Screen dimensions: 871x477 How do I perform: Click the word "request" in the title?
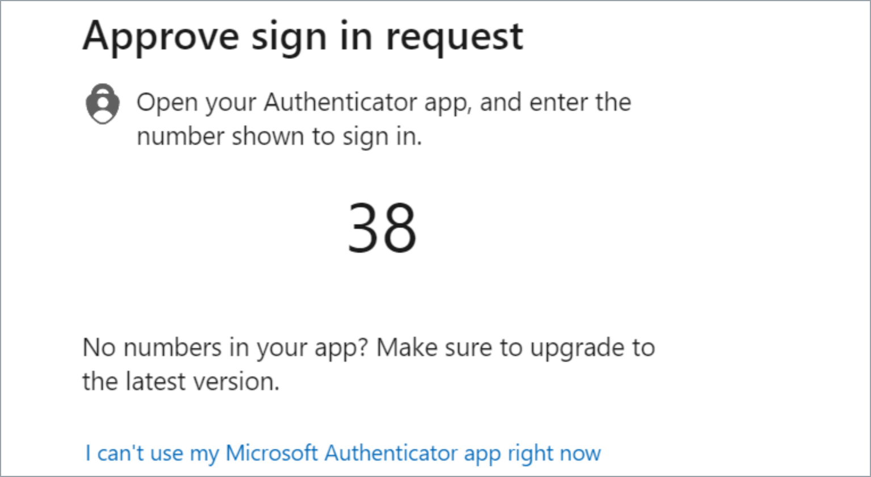point(454,36)
